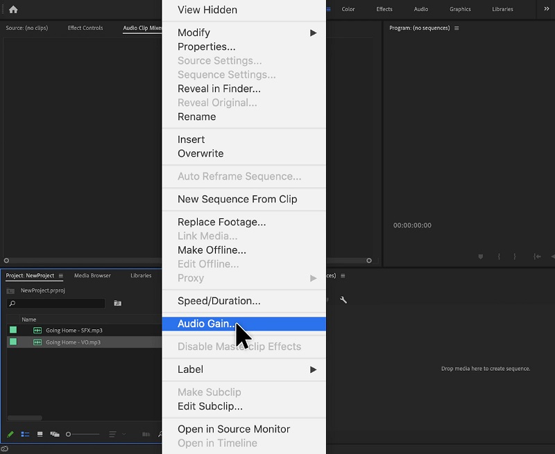This screenshot has width=555, height=454.
Task: Click label color box of Going Home - SFX.mp3
Action: pos(12,331)
